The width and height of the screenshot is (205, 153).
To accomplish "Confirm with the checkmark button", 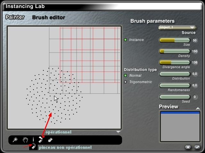I will tap(197, 147).
